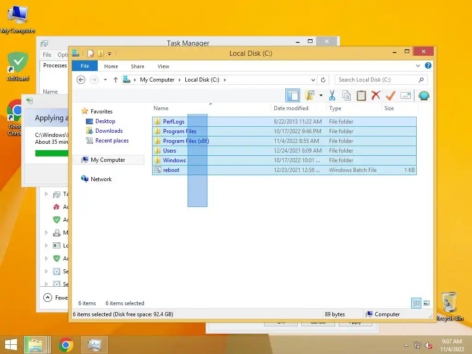This screenshot has height=354, width=472.
Task: Select the PerfLogs folder
Action: point(284,122)
